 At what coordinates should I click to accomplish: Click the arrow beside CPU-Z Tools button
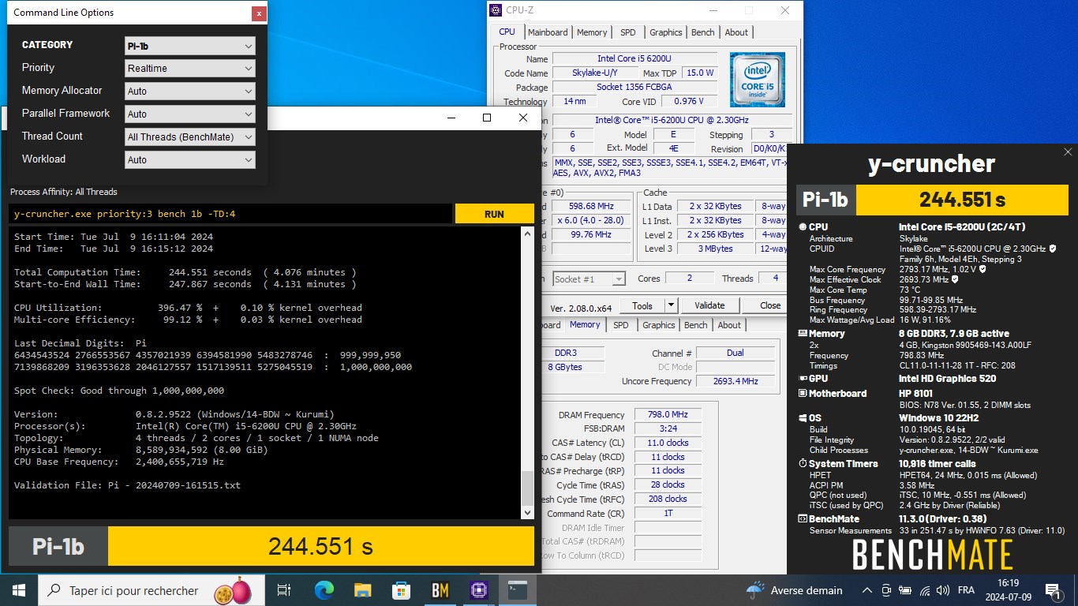coord(671,305)
